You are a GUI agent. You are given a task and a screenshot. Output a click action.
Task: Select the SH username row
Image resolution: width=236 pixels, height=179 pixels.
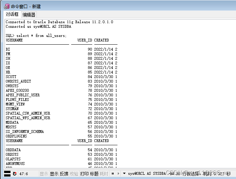pos(8,58)
